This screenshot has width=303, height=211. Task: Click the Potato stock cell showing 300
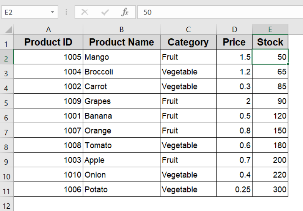click(x=270, y=190)
